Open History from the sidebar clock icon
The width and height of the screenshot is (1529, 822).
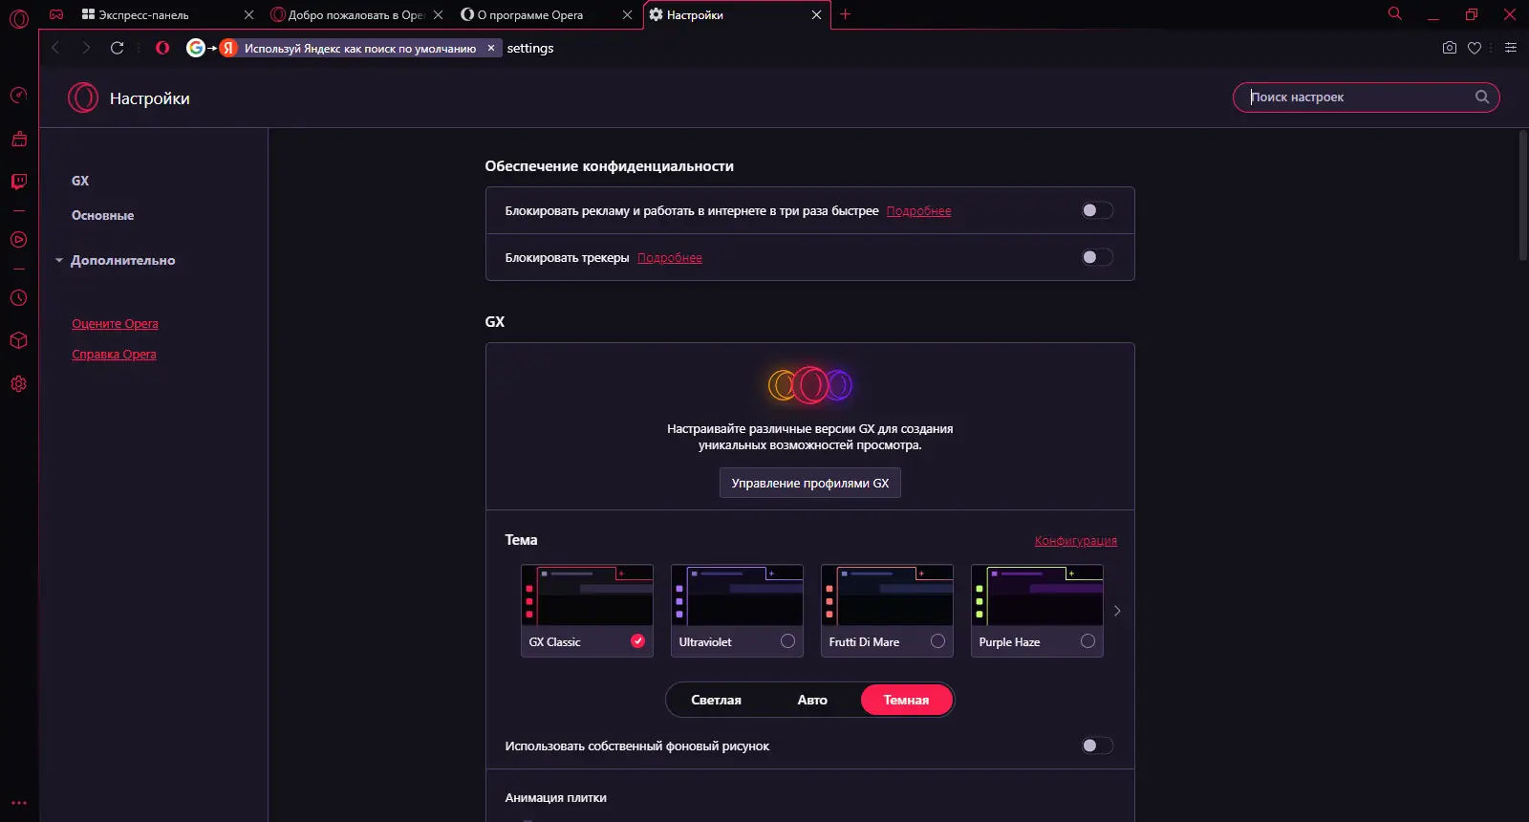tap(18, 297)
